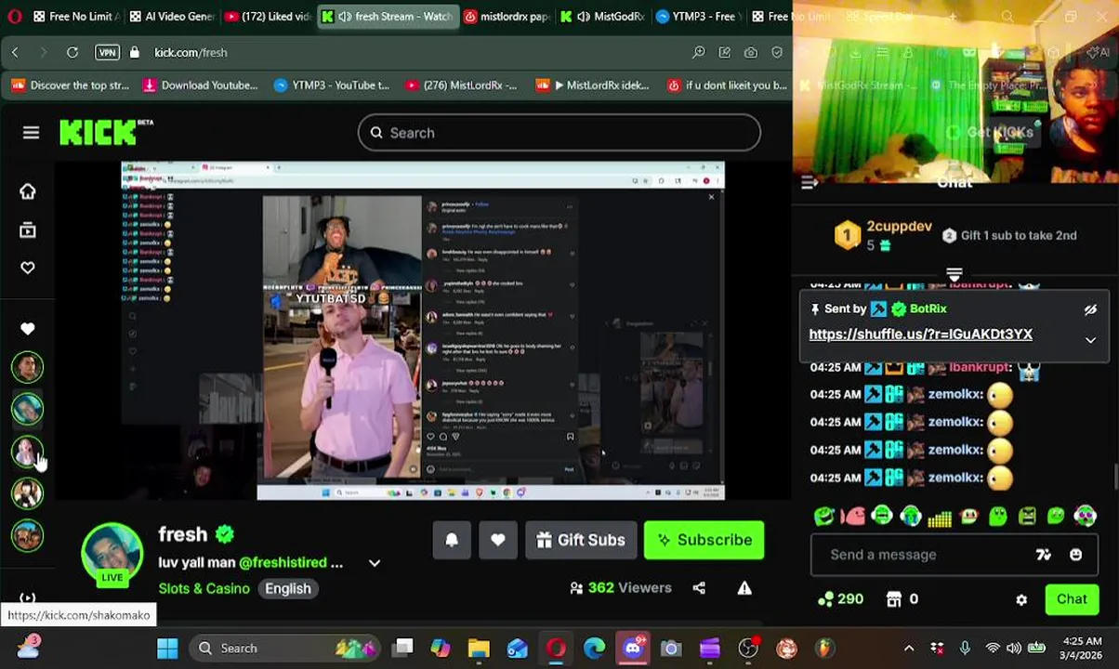Click the Gift Subs button

581,540
